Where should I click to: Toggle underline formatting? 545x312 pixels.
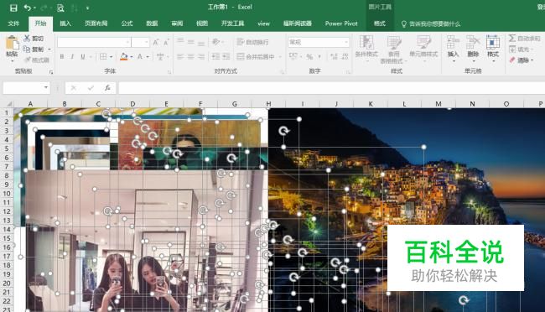(83, 56)
